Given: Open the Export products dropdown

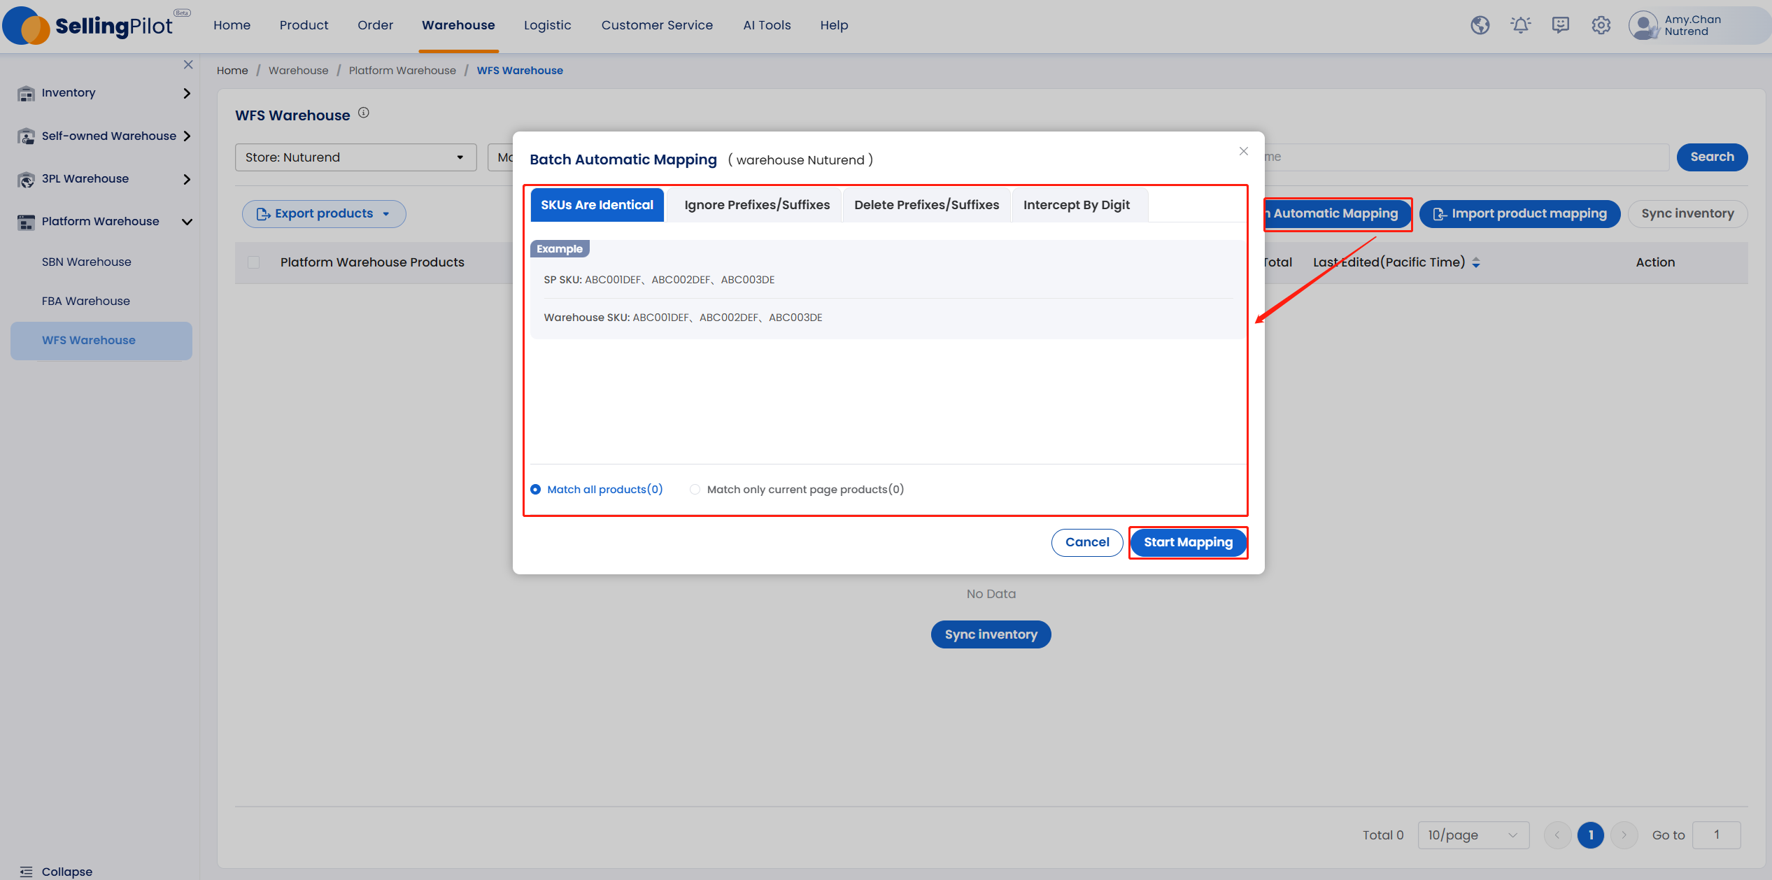Looking at the screenshot, I should tap(324, 214).
